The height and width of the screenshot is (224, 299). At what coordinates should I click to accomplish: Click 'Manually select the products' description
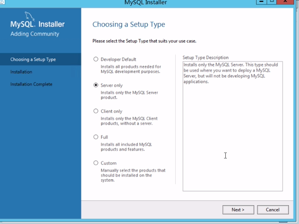click(133, 175)
